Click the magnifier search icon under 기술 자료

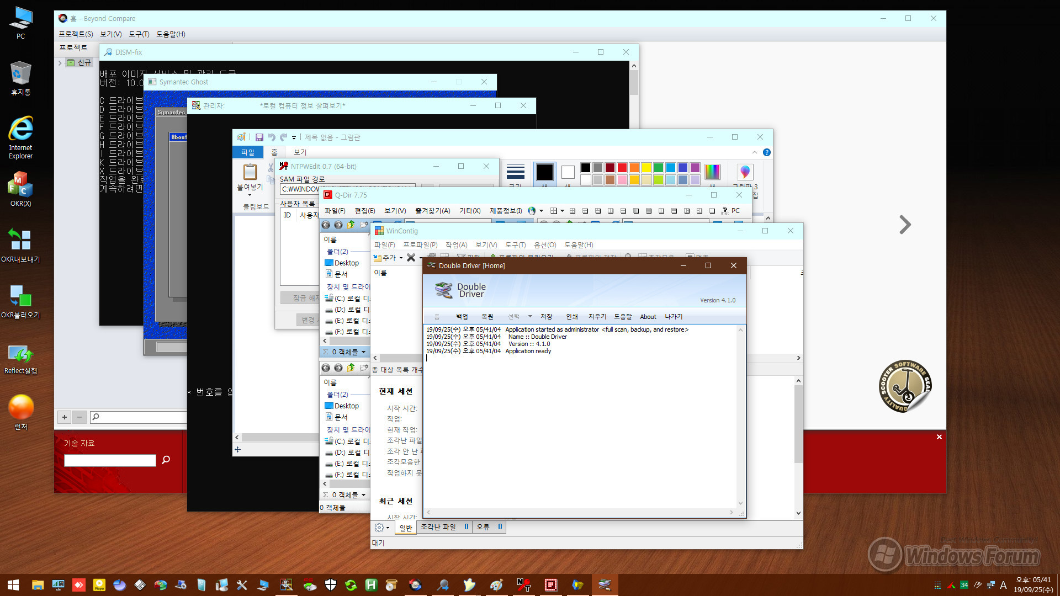point(166,460)
